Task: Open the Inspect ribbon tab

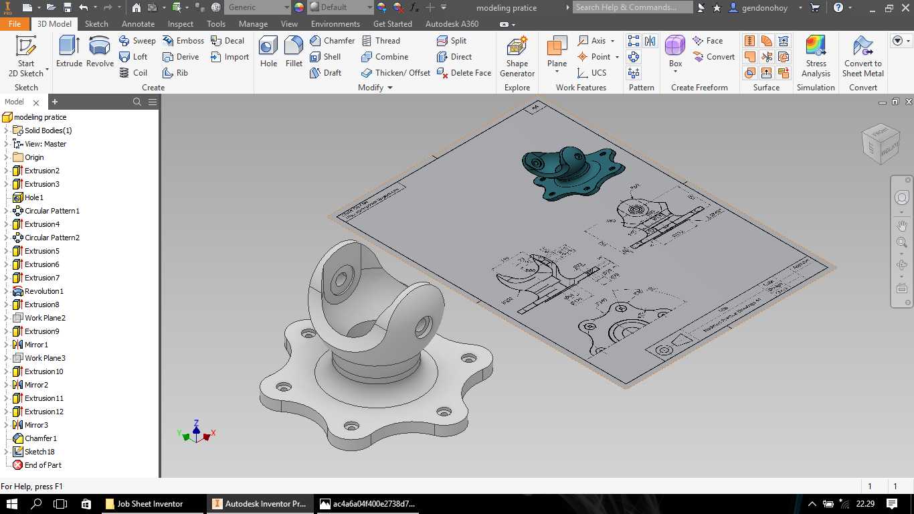Action: click(x=181, y=23)
